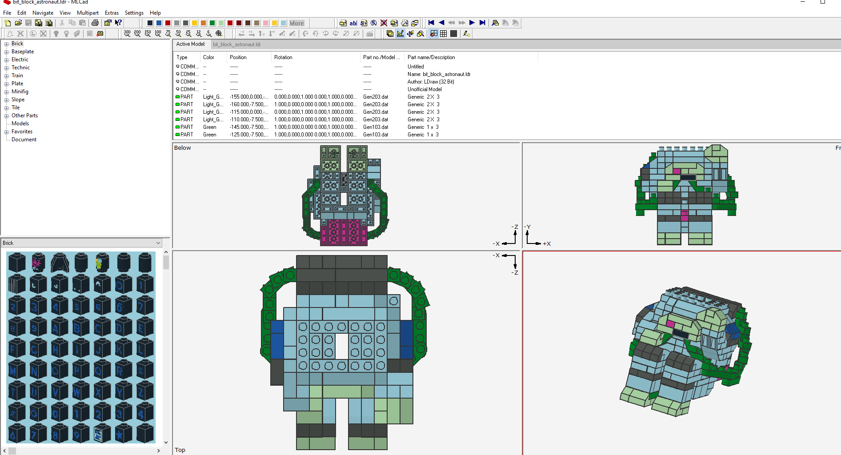
Task: Open the Navigate menu
Action: coord(43,13)
